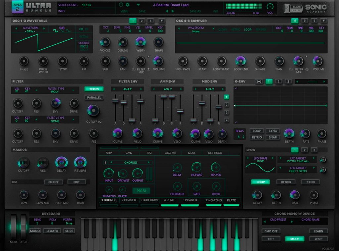
Task: Click next arrow for OSC 1 Sync target
Action: [314, 168]
